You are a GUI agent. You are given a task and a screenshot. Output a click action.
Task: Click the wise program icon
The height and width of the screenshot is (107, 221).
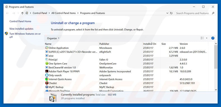(47, 56)
